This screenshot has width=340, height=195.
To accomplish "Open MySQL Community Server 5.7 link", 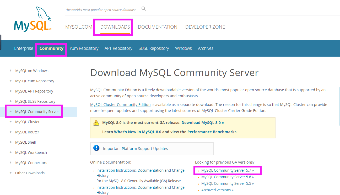I will tap(228, 170).
